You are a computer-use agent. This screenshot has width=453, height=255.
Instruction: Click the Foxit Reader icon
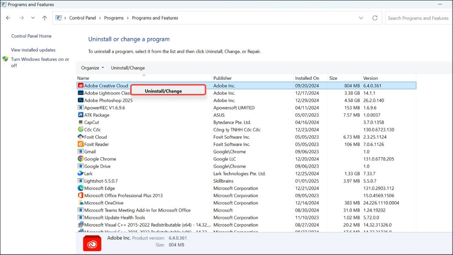point(80,144)
